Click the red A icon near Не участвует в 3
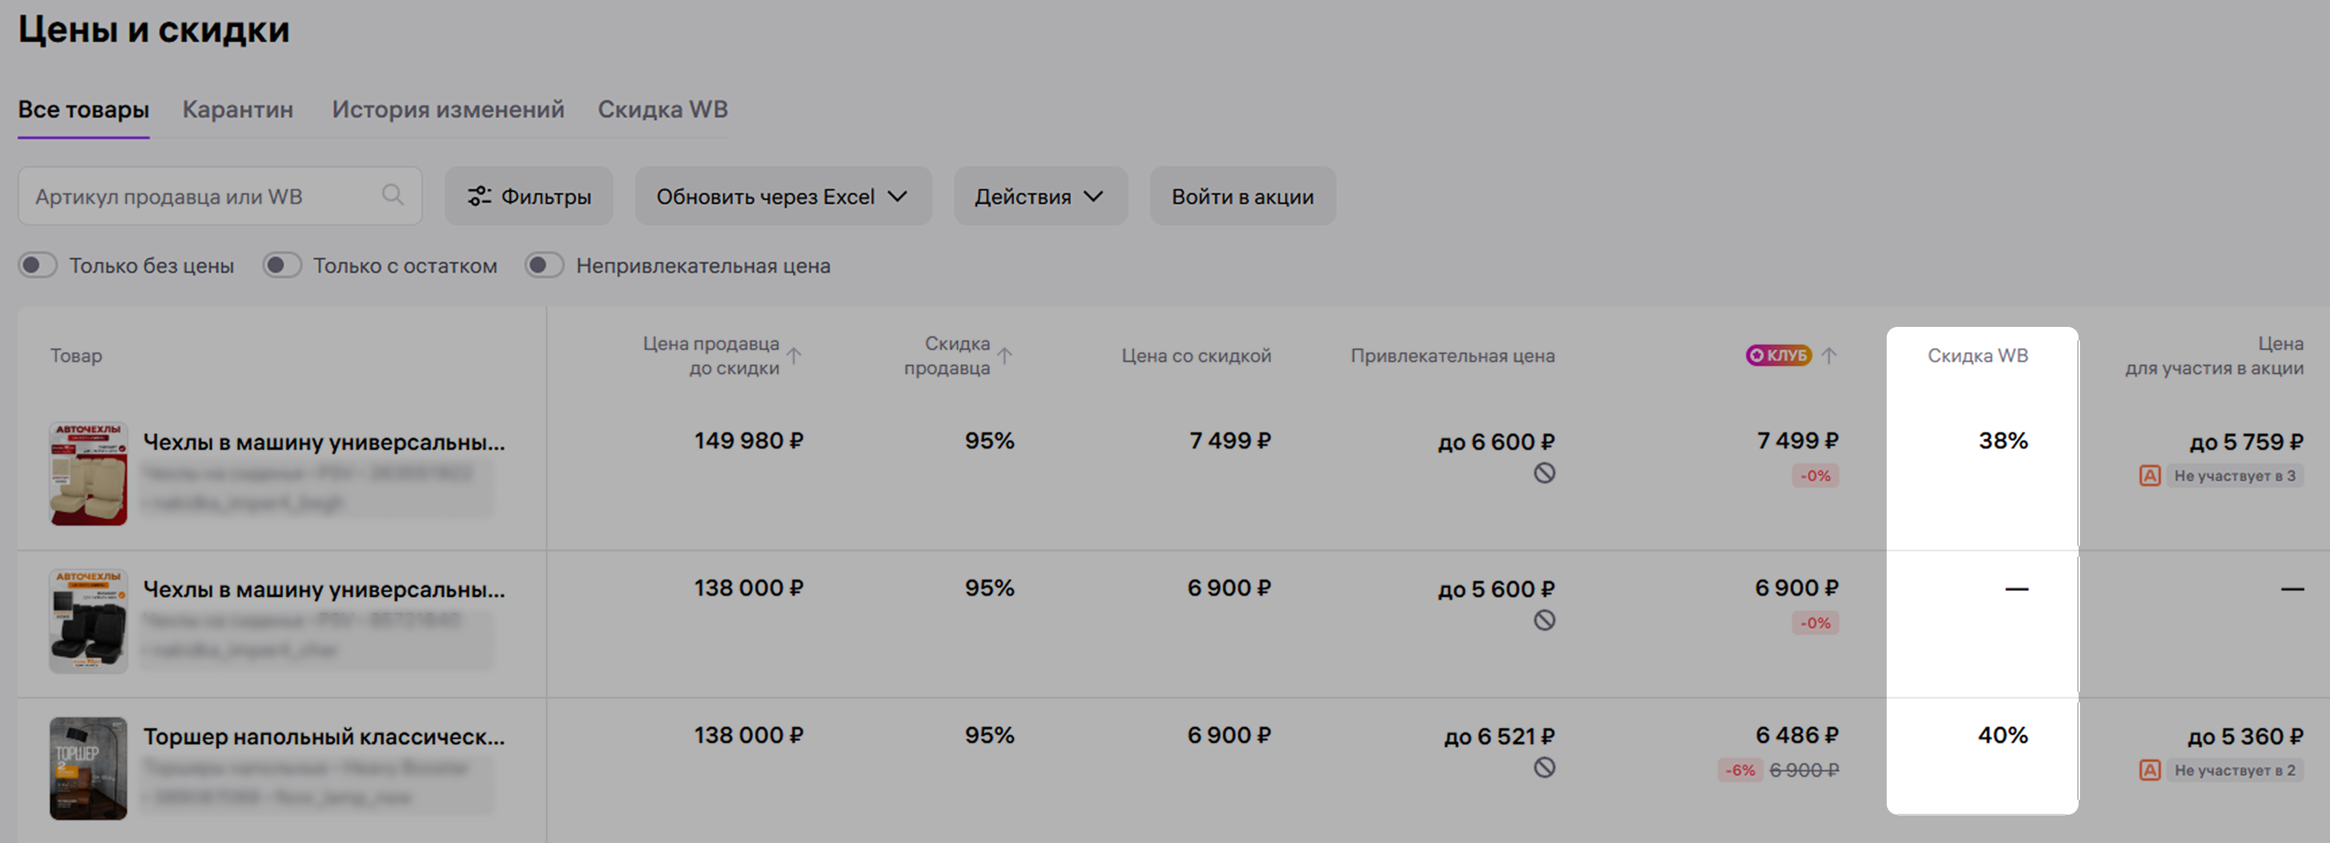This screenshot has height=843, width=2330. (2150, 476)
